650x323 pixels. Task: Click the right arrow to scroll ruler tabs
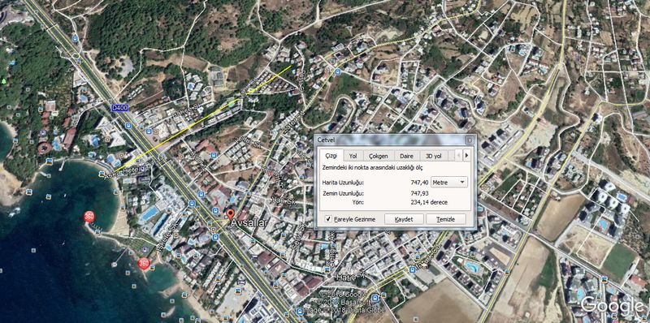[466, 155]
